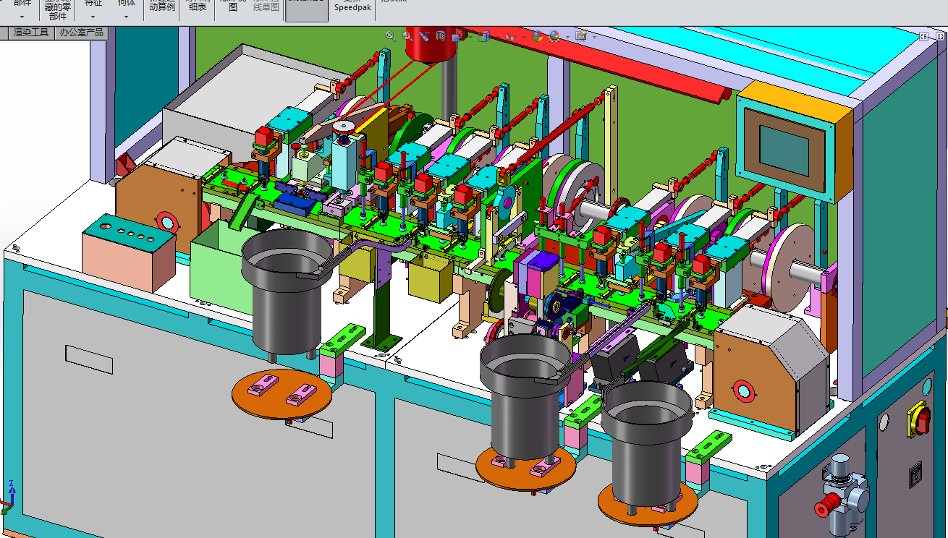Click the Display Style cube icon
Image resolution: width=948 pixels, height=538 pixels.
point(484,35)
